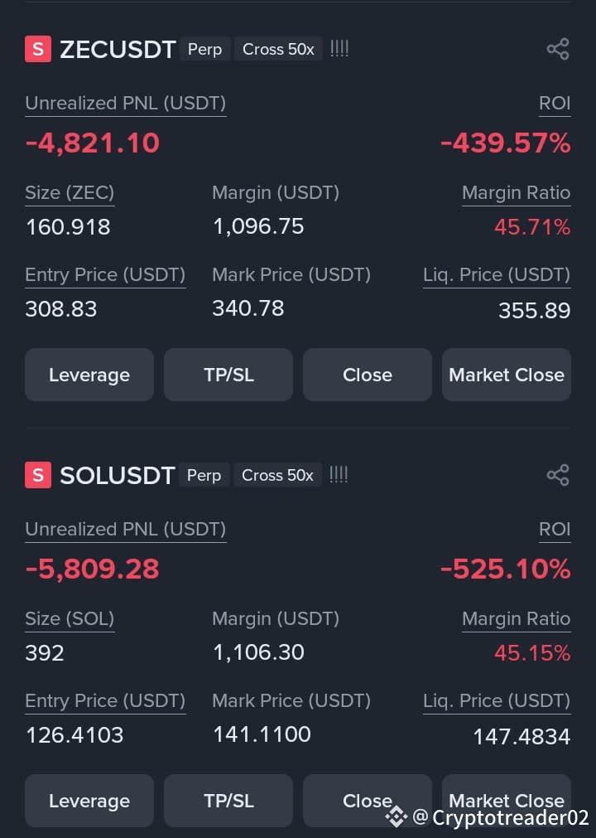
Task: Adjust Leverage for SOLUSDT position
Action: tap(89, 801)
